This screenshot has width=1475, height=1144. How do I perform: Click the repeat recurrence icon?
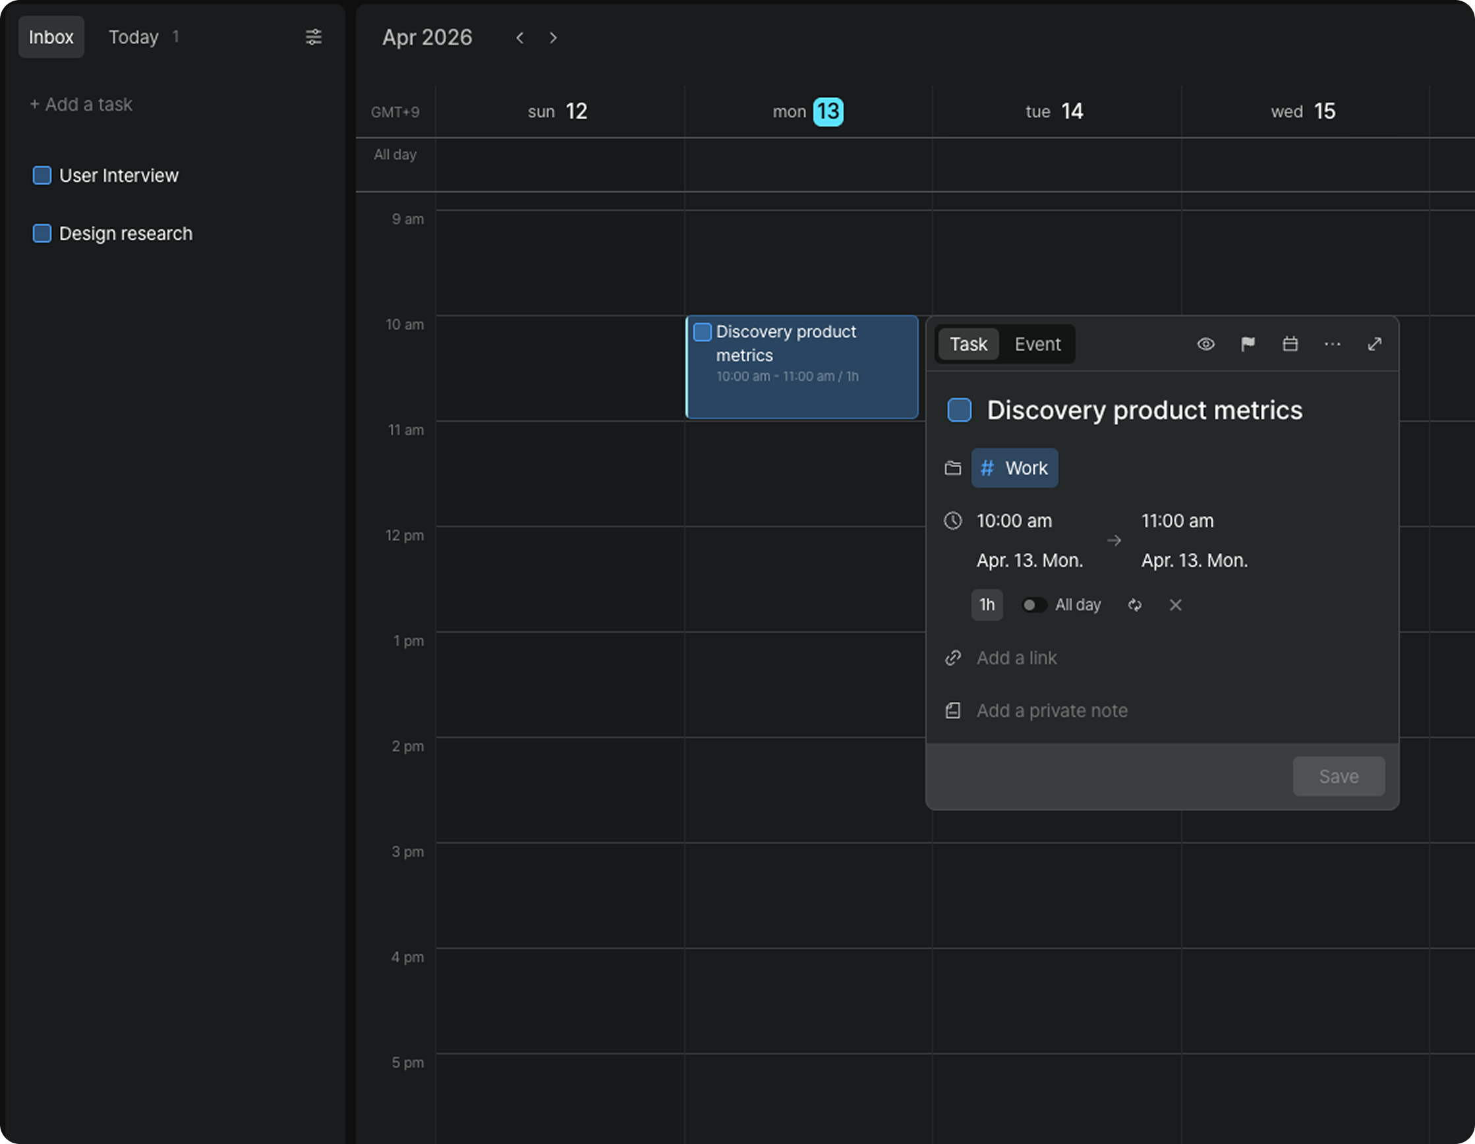(x=1135, y=605)
